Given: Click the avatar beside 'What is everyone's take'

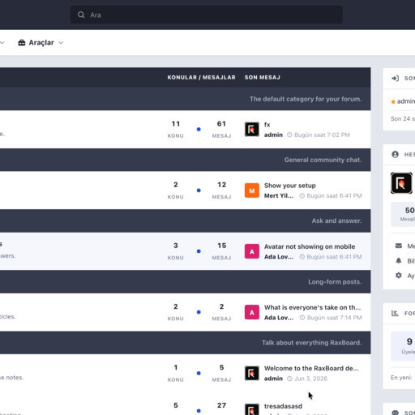Looking at the screenshot, I should (x=252, y=312).
